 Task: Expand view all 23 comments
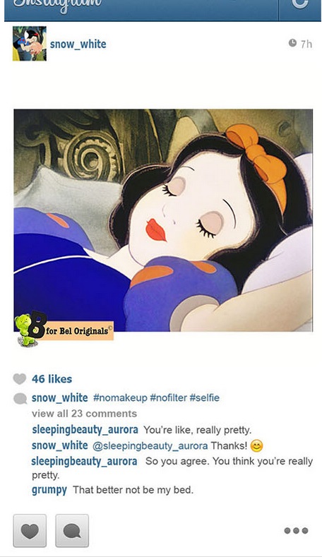coord(84,414)
